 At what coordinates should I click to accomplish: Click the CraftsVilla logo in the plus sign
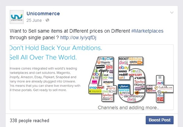[163, 87]
